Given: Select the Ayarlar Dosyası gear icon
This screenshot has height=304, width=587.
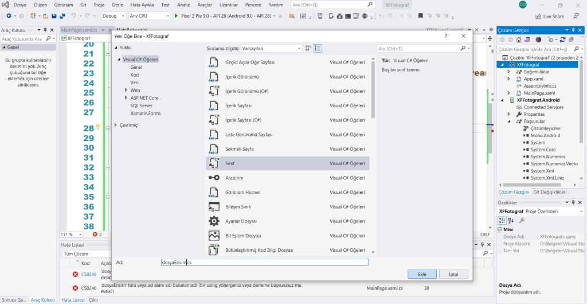Looking at the screenshot, I should 214,221.
